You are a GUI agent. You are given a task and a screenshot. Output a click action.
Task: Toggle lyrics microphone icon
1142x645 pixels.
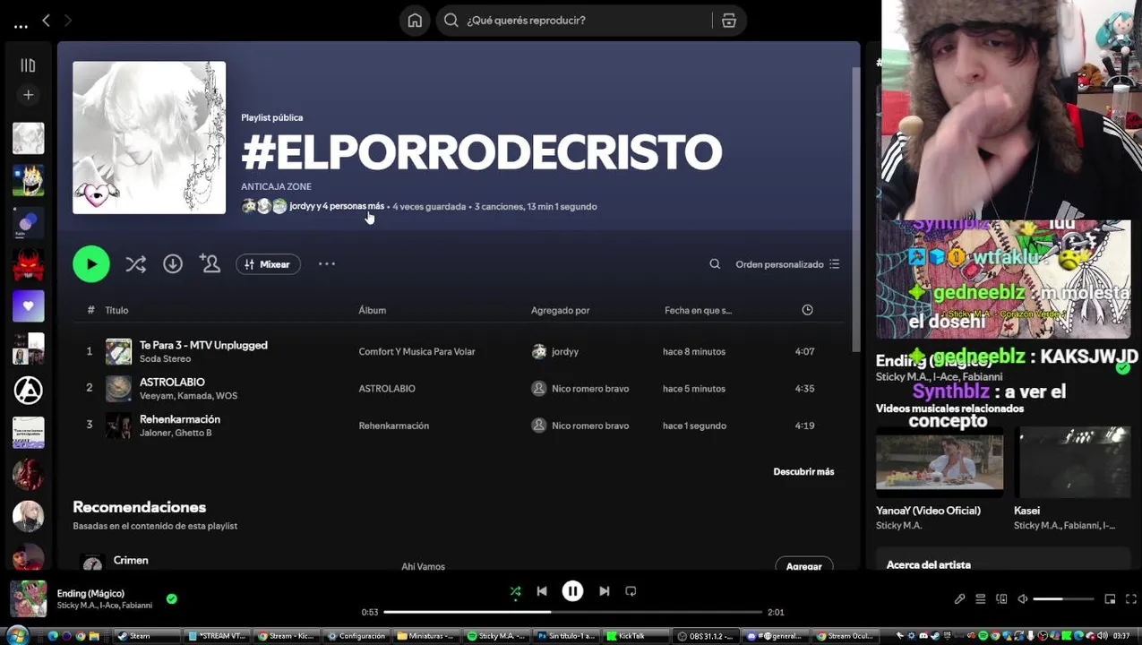[x=959, y=599]
